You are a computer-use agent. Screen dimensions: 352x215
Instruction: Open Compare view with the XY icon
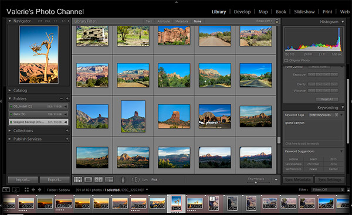pos(99,180)
